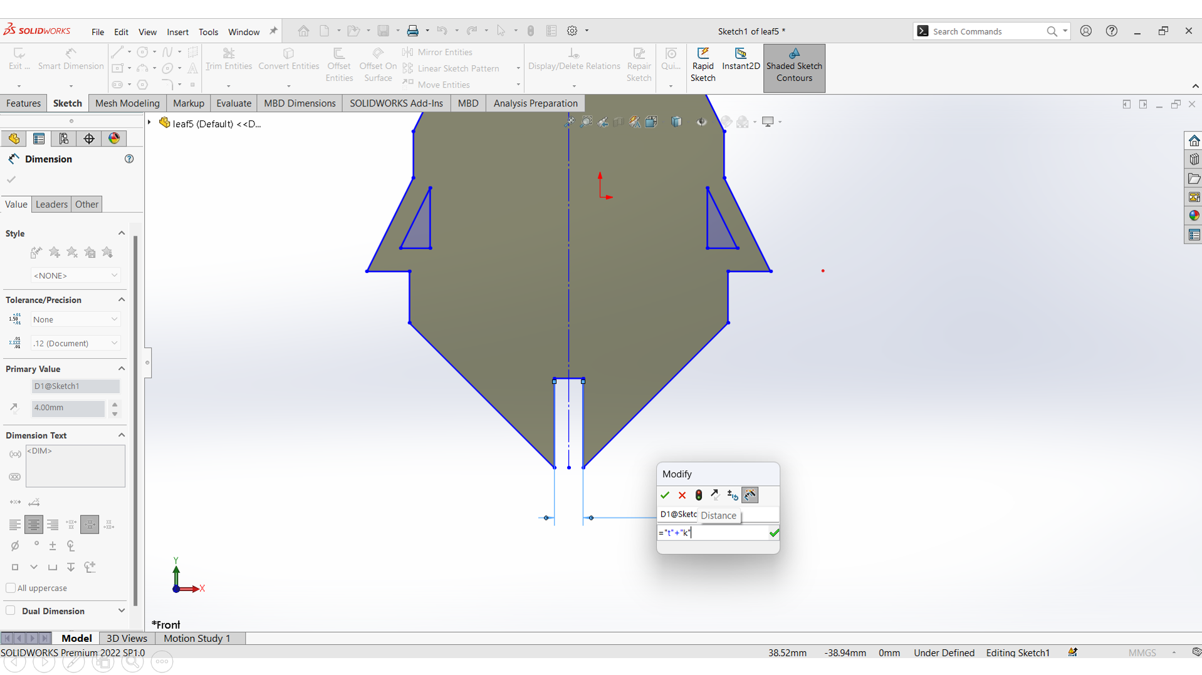1202x675 pixels.
Task: Toggle the Instant2D tool
Action: 741,59
